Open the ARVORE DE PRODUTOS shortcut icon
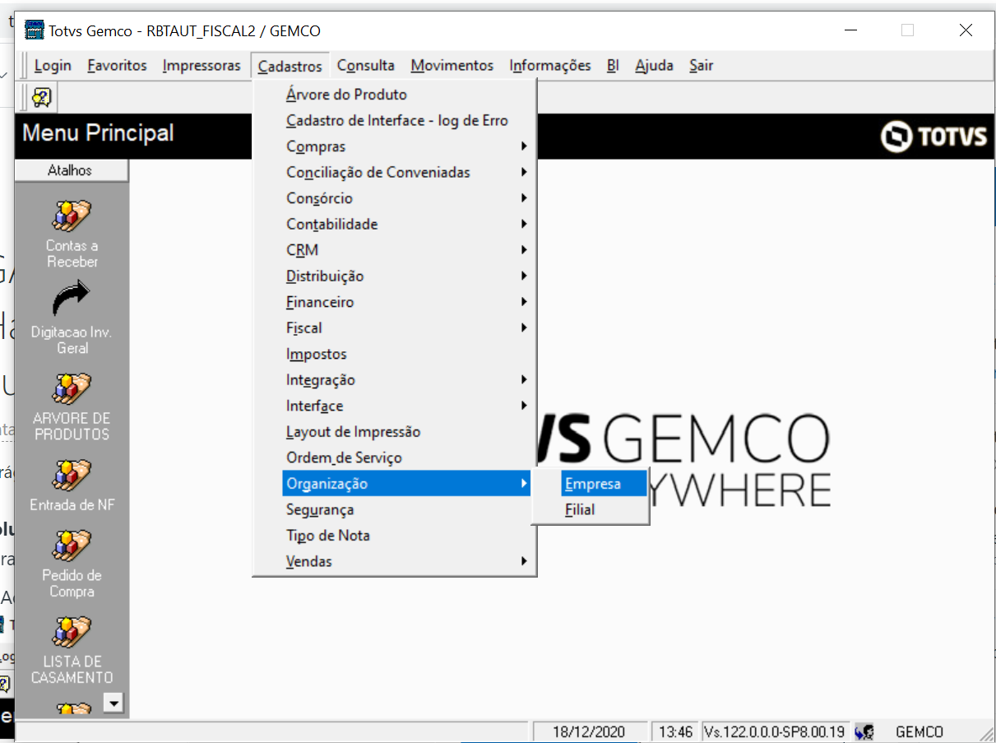This screenshot has height=743, width=996. pos(72,389)
